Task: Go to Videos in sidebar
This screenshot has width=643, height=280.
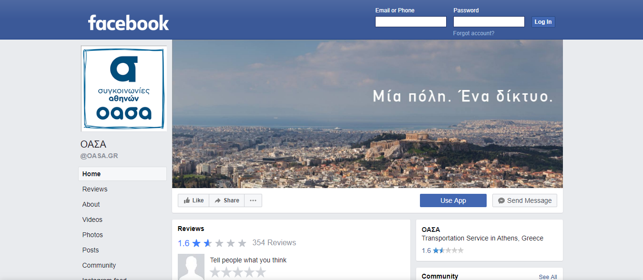Action: click(92, 220)
